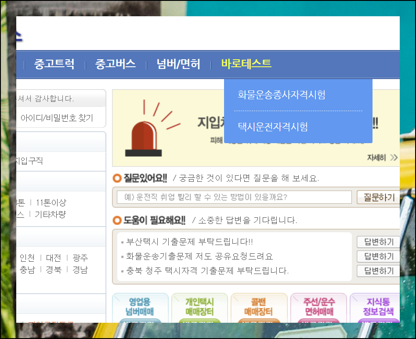Select 경남 region link
The image size is (416, 339).
[x=80, y=270]
